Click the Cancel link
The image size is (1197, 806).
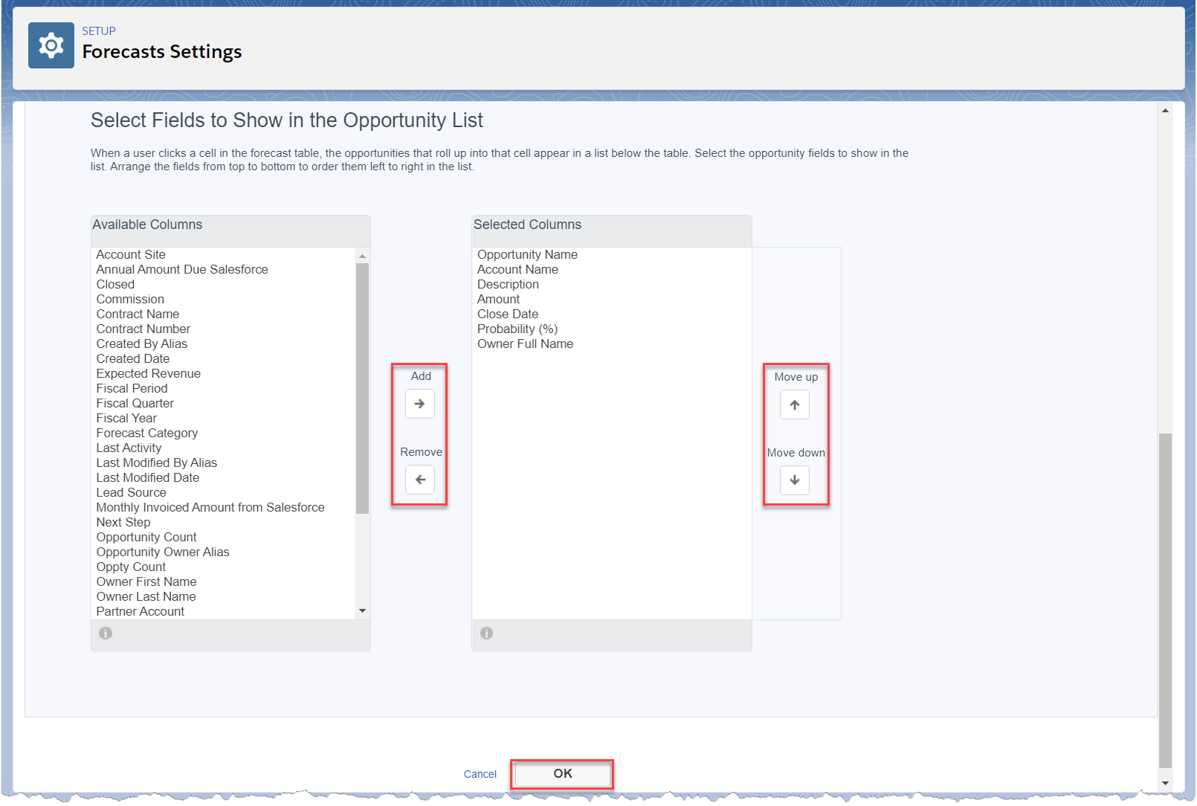(x=480, y=774)
